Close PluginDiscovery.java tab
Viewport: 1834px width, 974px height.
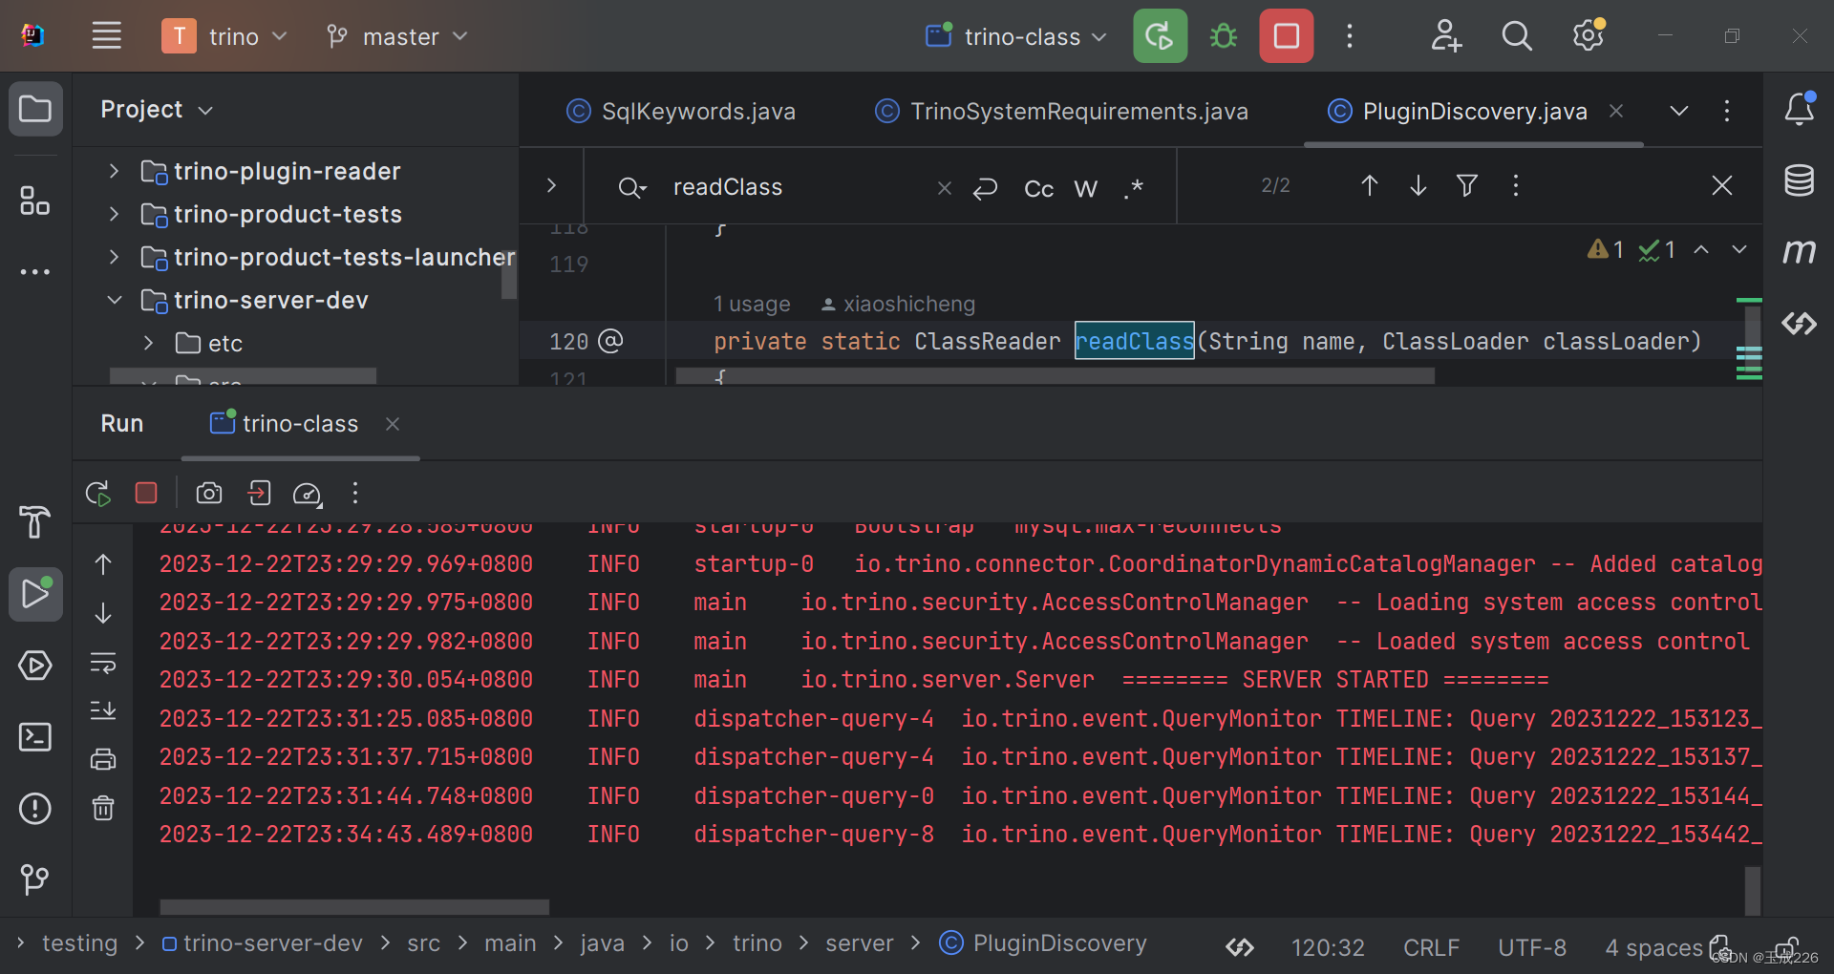click(1616, 111)
